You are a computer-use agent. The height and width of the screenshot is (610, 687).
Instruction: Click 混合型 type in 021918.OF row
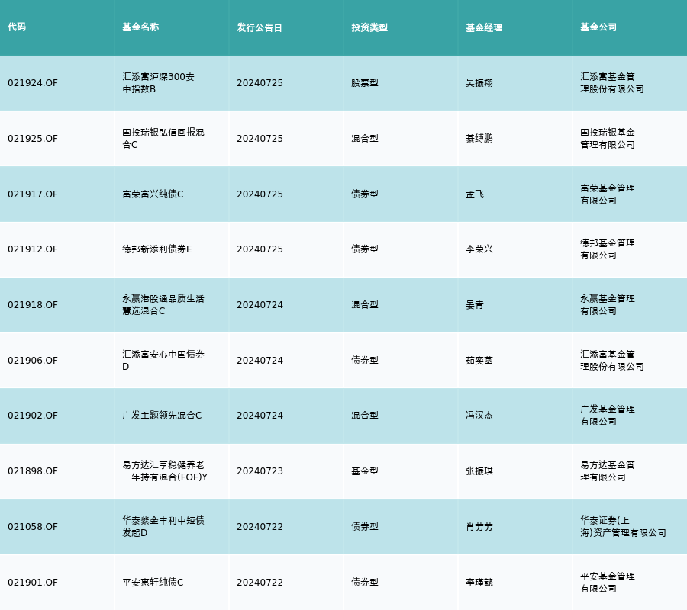click(x=365, y=304)
